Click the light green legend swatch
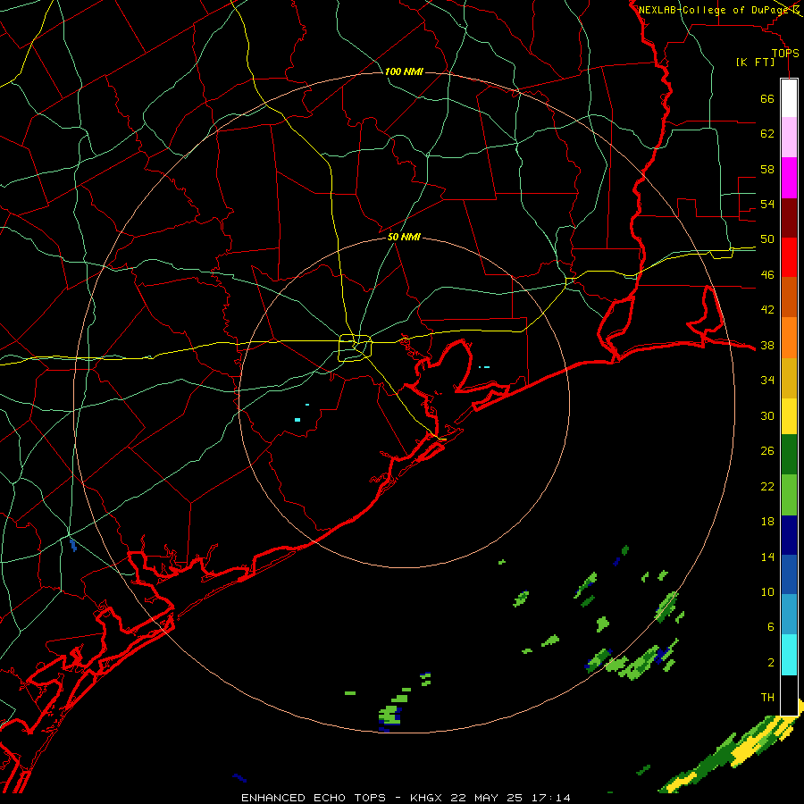This screenshot has height=804, width=804. (789, 495)
